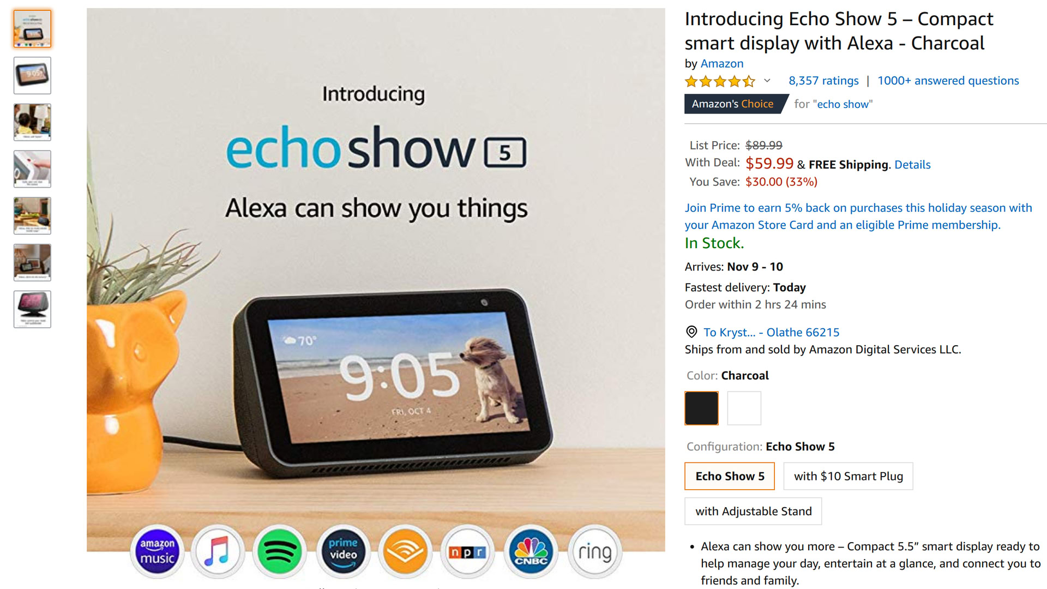Show the second product thumbnail image
1047x589 pixels.
click(32, 75)
